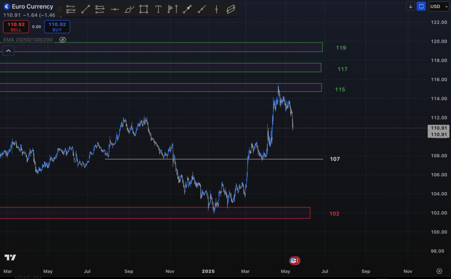
Task: Open the USD currency dropdown
Action: [438, 6]
